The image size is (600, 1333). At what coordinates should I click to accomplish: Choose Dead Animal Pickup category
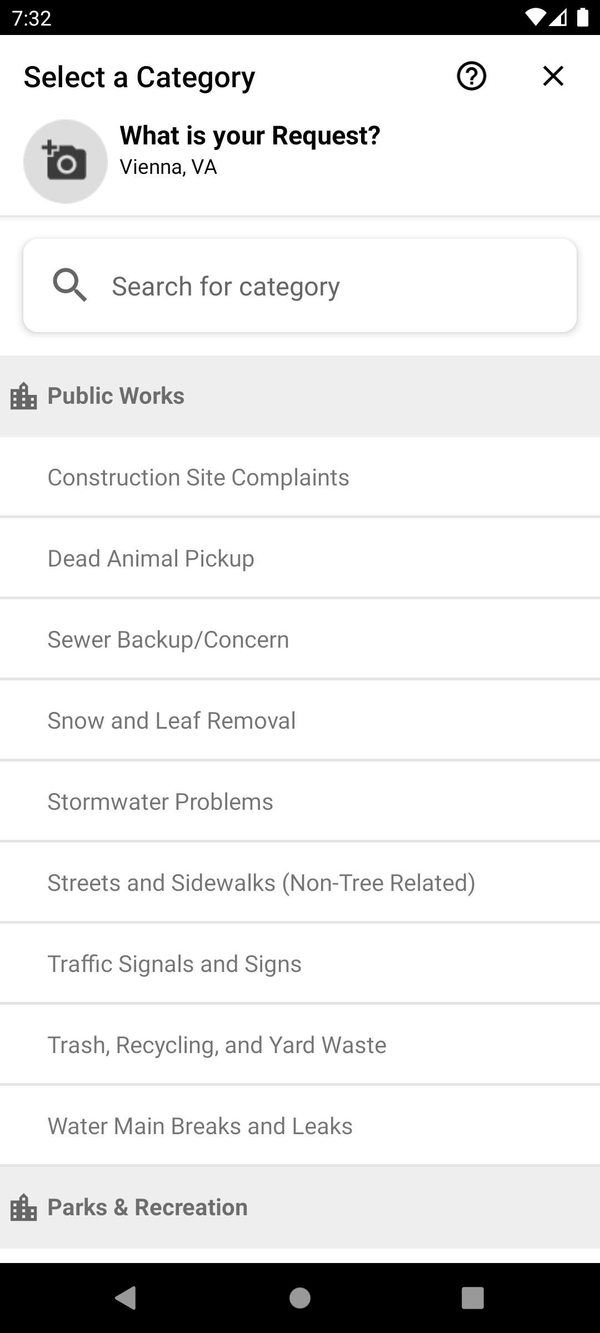click(300, 558)
